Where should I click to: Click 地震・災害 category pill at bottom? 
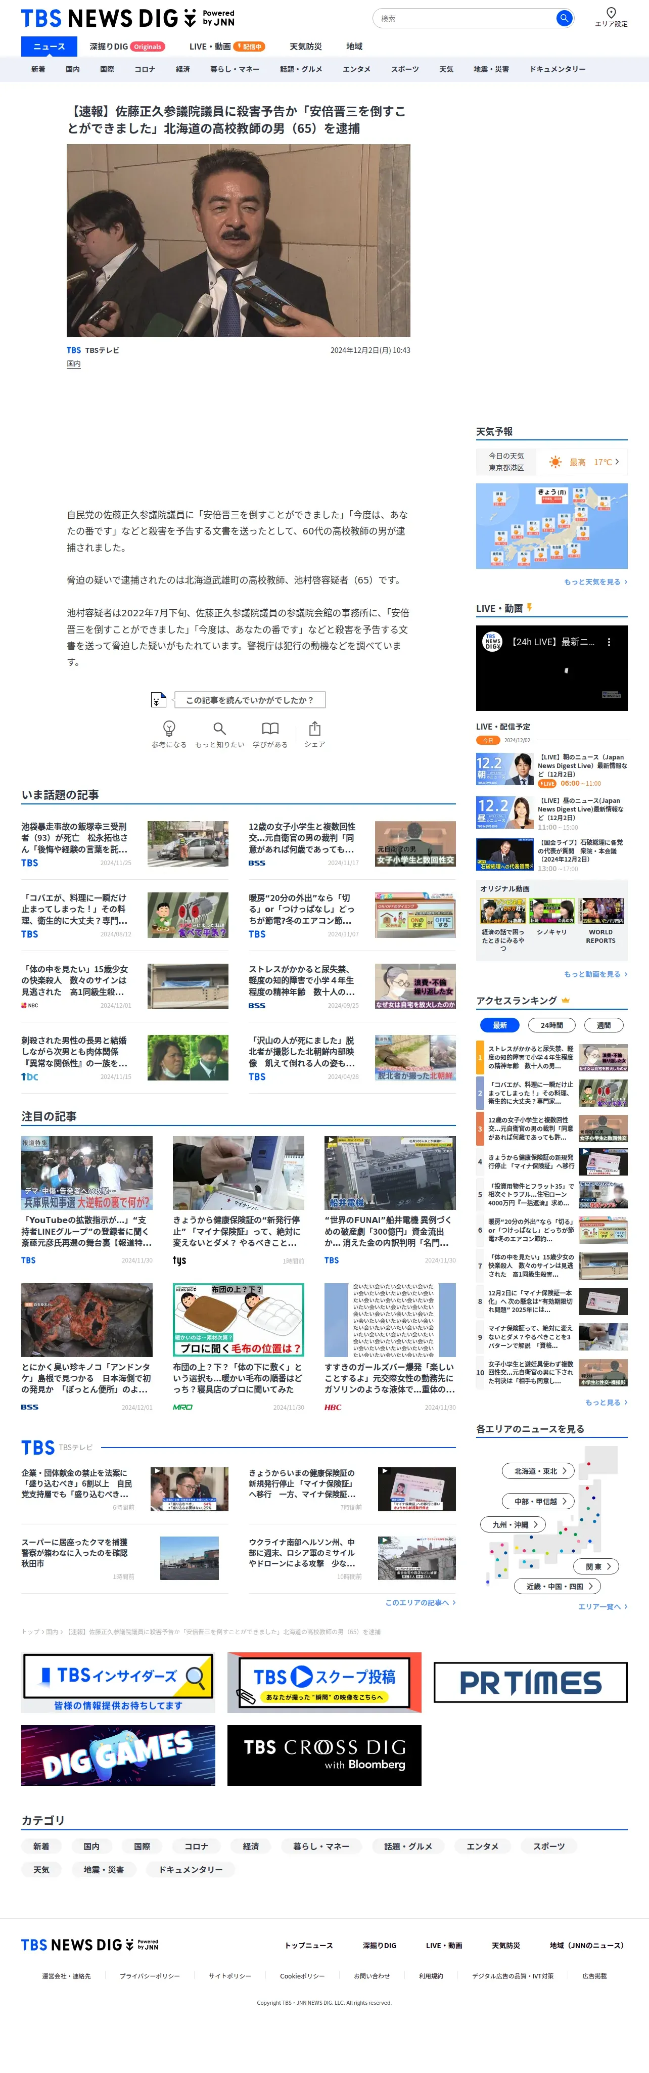coord(104,1869)
